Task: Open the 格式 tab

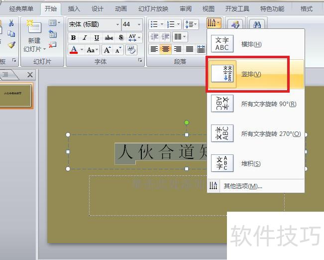Action: click(307, 8)
